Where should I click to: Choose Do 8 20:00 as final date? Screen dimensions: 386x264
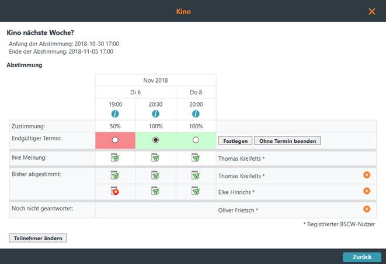click(196, 140)
